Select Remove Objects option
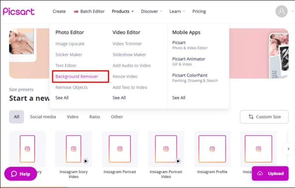 point(71,87)
